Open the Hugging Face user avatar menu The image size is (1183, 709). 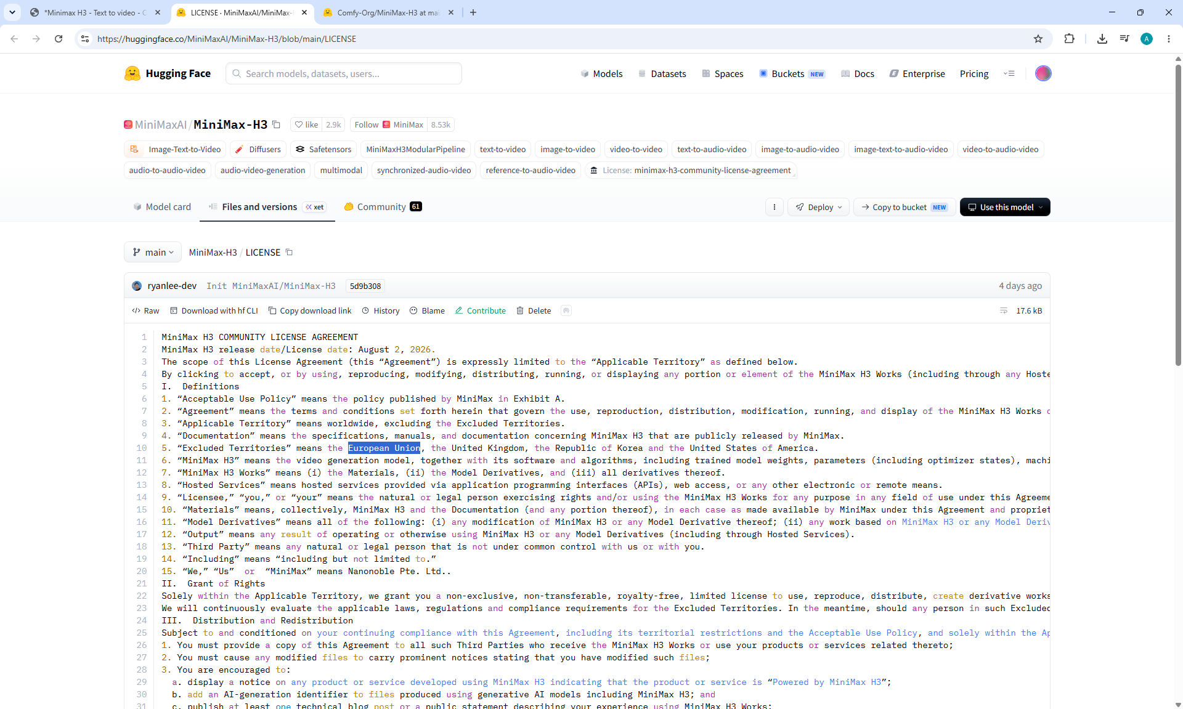point(1043,73)
